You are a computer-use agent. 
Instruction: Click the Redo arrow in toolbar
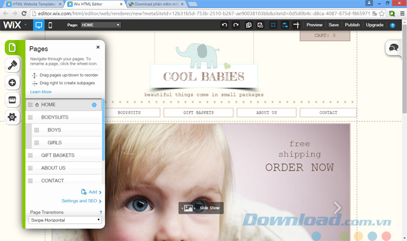tap(236, 25)
